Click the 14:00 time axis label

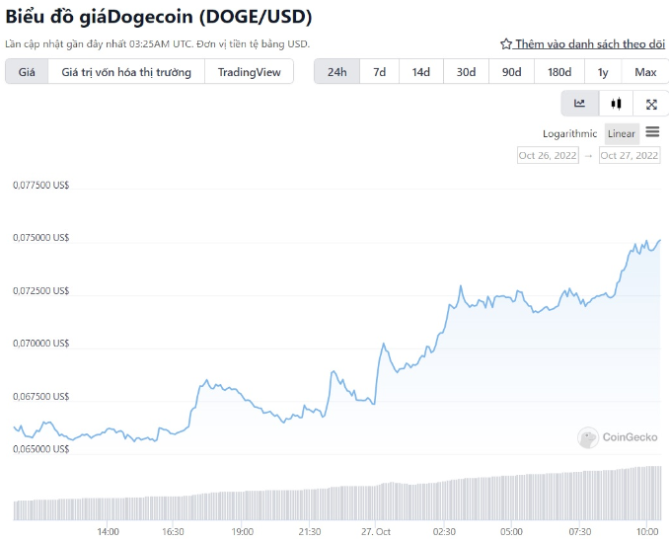tap(108, 532)
